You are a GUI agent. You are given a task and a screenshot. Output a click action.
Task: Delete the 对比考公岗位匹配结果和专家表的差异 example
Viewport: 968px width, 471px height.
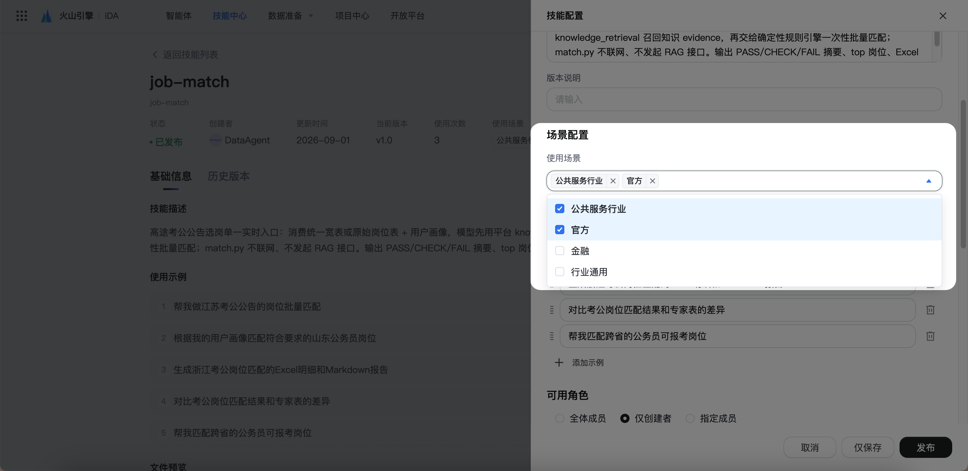click(930, 310)
